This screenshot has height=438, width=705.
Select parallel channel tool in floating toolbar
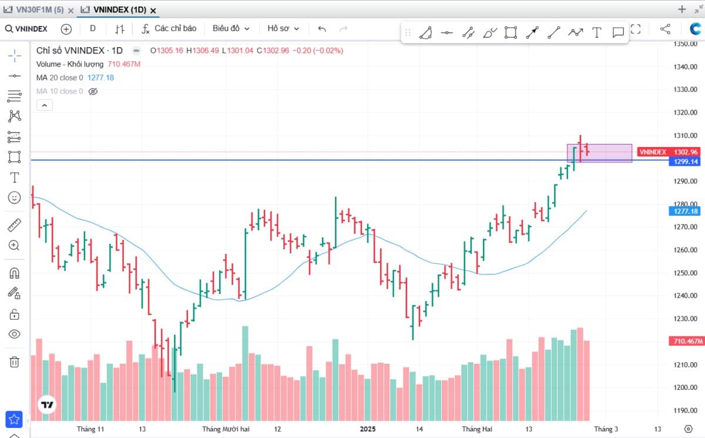point(468,32)
